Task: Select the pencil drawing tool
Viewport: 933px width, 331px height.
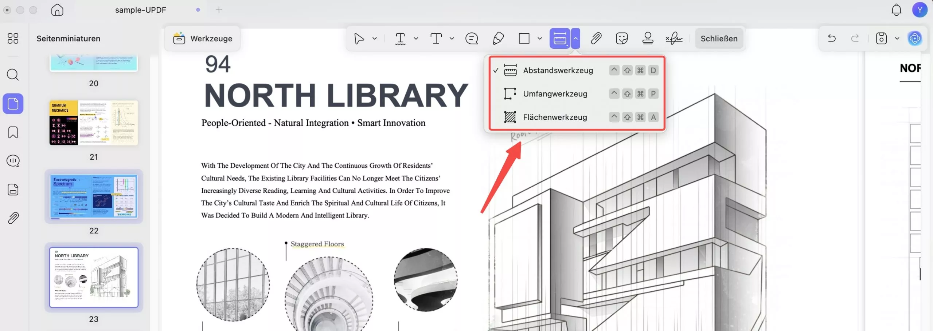Action: [498, 38]
